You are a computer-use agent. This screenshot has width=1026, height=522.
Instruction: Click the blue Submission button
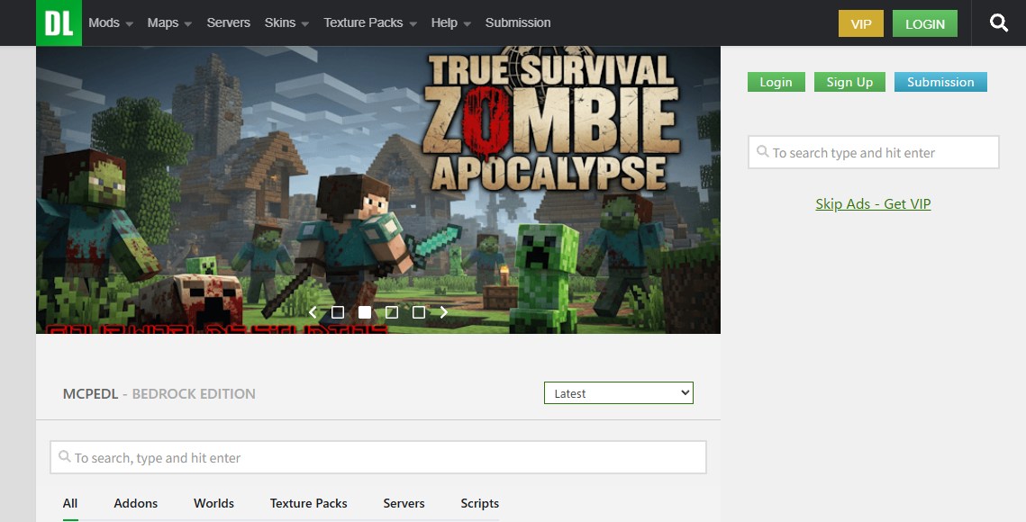[940, 82]
